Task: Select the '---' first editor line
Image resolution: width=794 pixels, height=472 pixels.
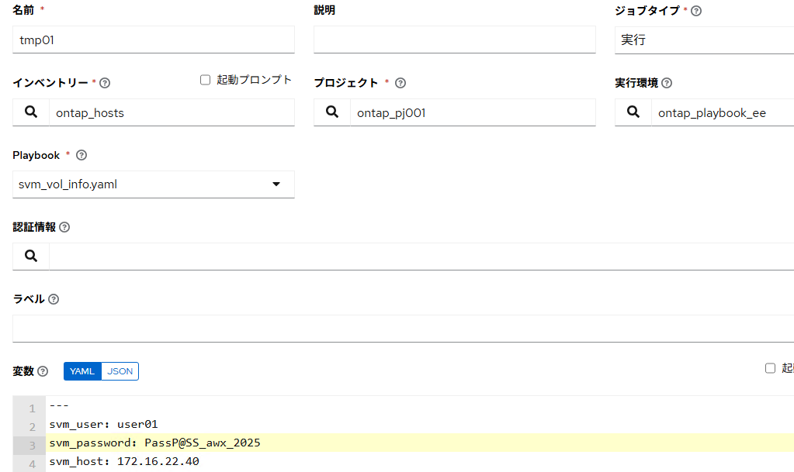Action: (59, 405)
